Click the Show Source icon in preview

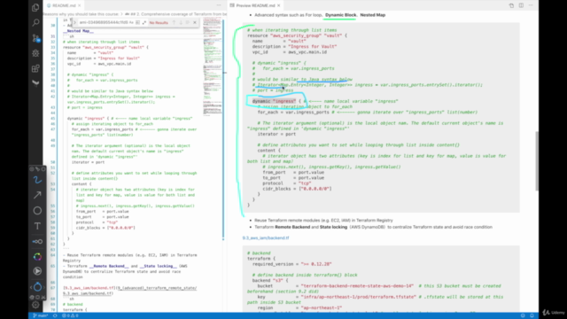tap(511, 5)
